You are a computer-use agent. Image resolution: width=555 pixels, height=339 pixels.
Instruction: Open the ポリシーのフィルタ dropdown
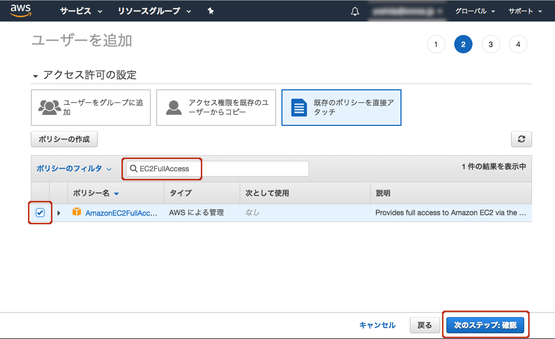[x=74, y=169]
